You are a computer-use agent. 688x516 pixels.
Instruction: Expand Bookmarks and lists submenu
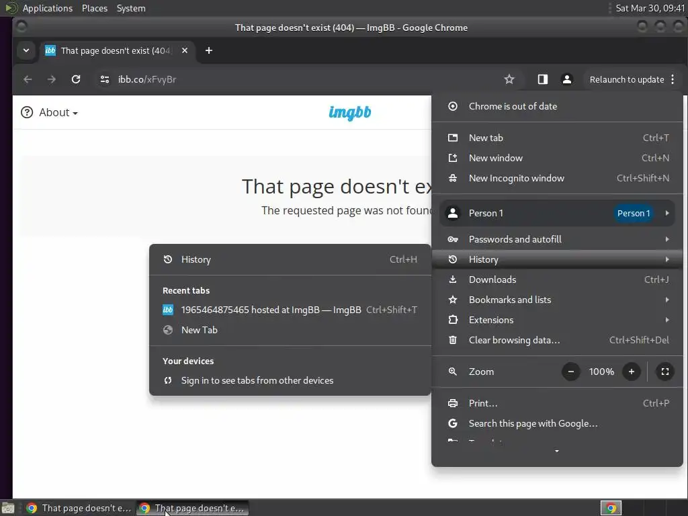point(557,300)
